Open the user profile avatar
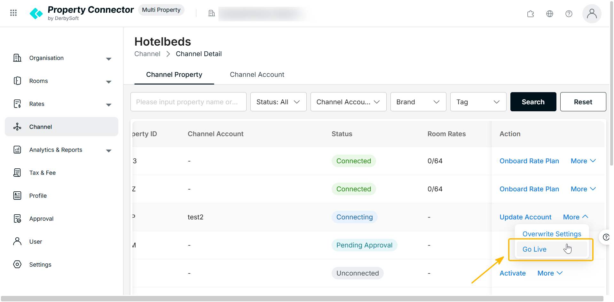This screenshot has height=302, width=614. point(592,14)
